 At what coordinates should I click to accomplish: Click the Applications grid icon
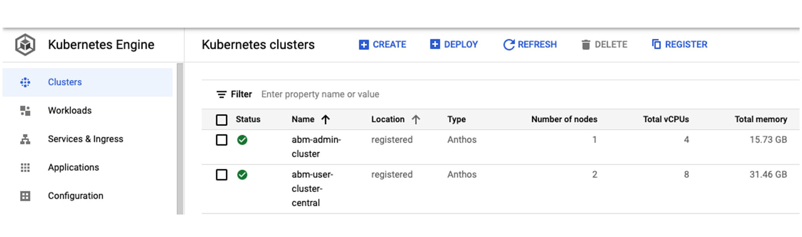pos(25,167)
